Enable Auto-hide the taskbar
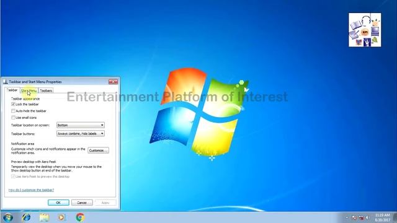This screenshot has width=397, height=223. (x=13, y=111)
